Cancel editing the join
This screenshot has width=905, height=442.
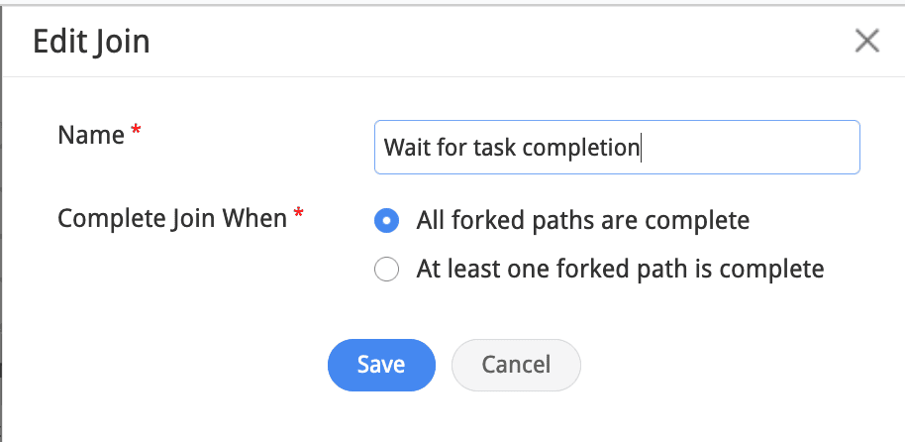[x=515, y=365]
